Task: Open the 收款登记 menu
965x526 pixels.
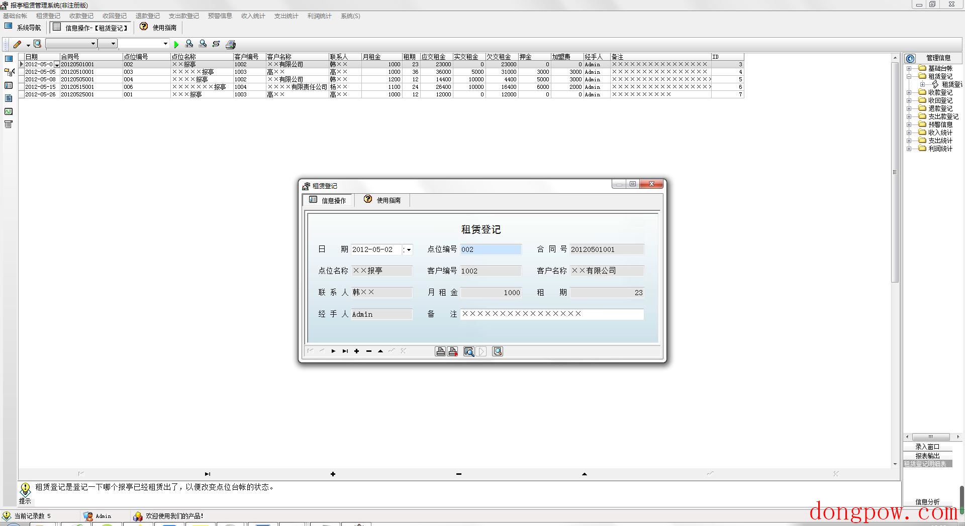Action: pyautogui.click(x=81, y=16)
